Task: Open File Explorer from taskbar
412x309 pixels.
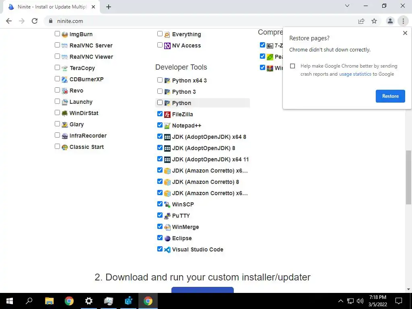Action: (x=49, y=301)
